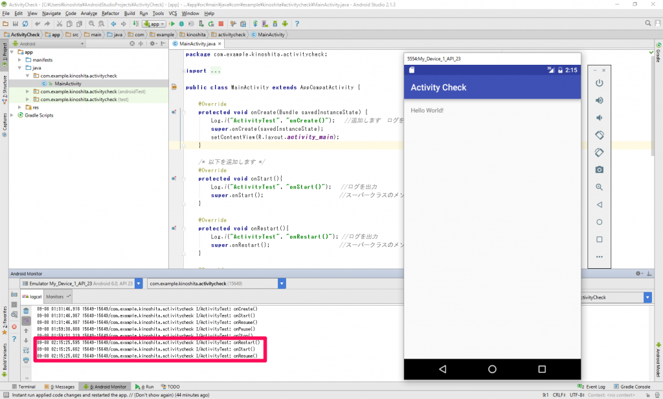Click the emulator rotate left button

pyautogui.click(x=599, y=135)
